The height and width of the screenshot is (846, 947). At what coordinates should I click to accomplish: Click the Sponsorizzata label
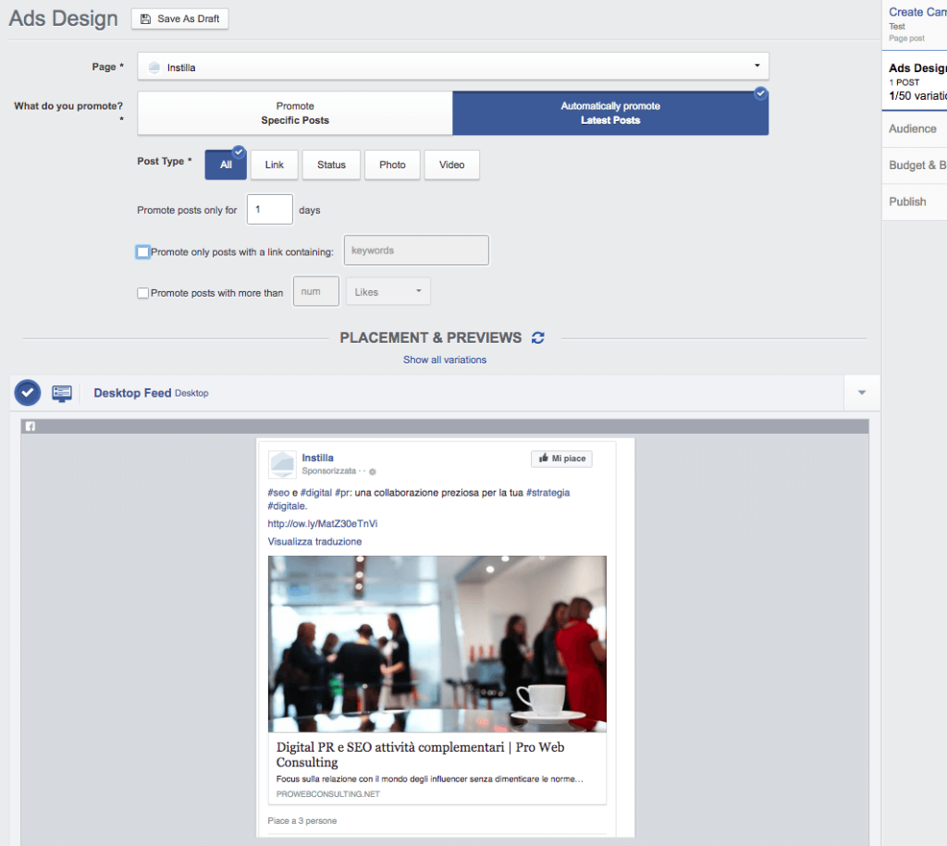328,471
